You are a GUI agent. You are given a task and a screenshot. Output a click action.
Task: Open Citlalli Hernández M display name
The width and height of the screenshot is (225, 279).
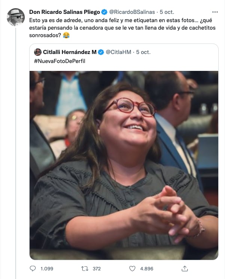point(70,52)
